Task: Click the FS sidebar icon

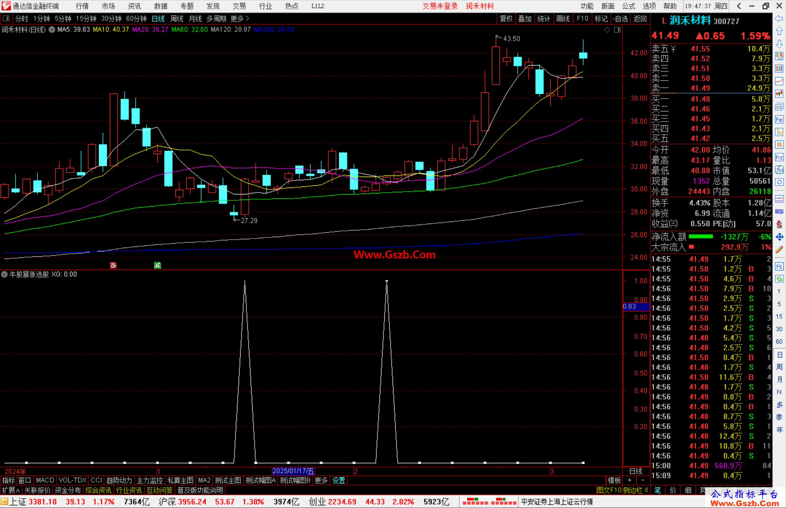Action: (x=779, y=267)
